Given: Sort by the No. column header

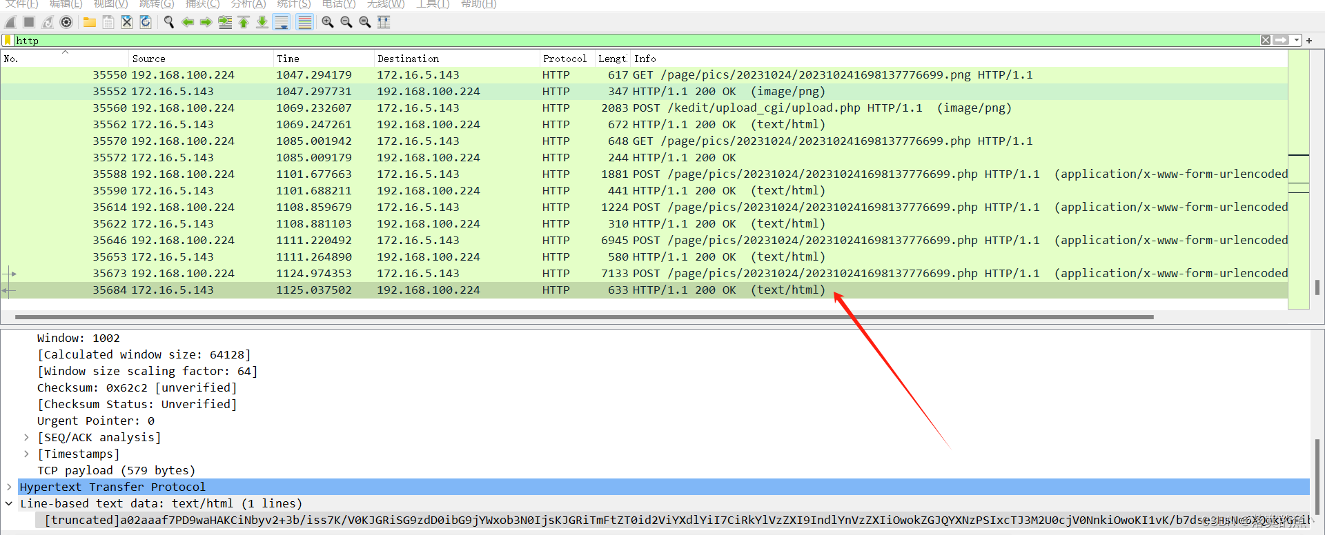Looking at the screenshot, I should coord(64,59).
